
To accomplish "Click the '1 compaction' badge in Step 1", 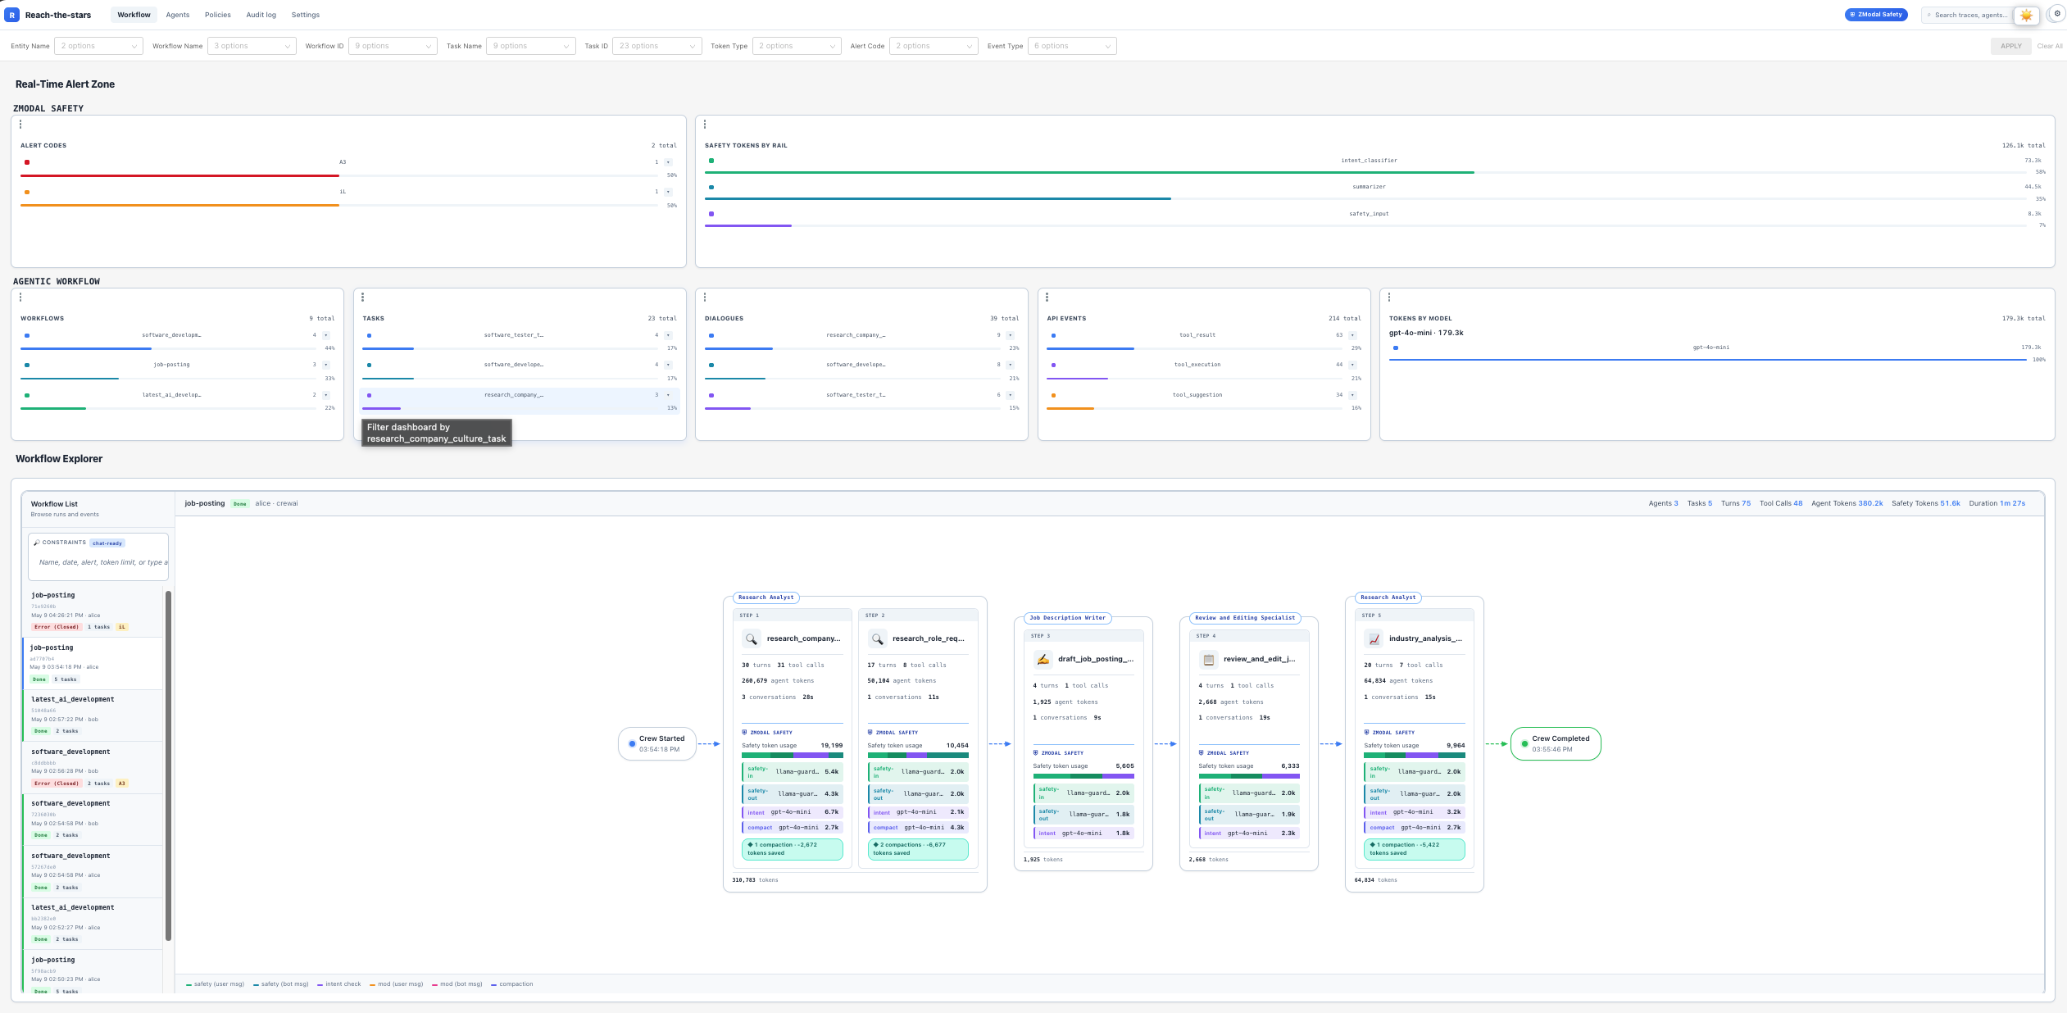I will [793, 849].
